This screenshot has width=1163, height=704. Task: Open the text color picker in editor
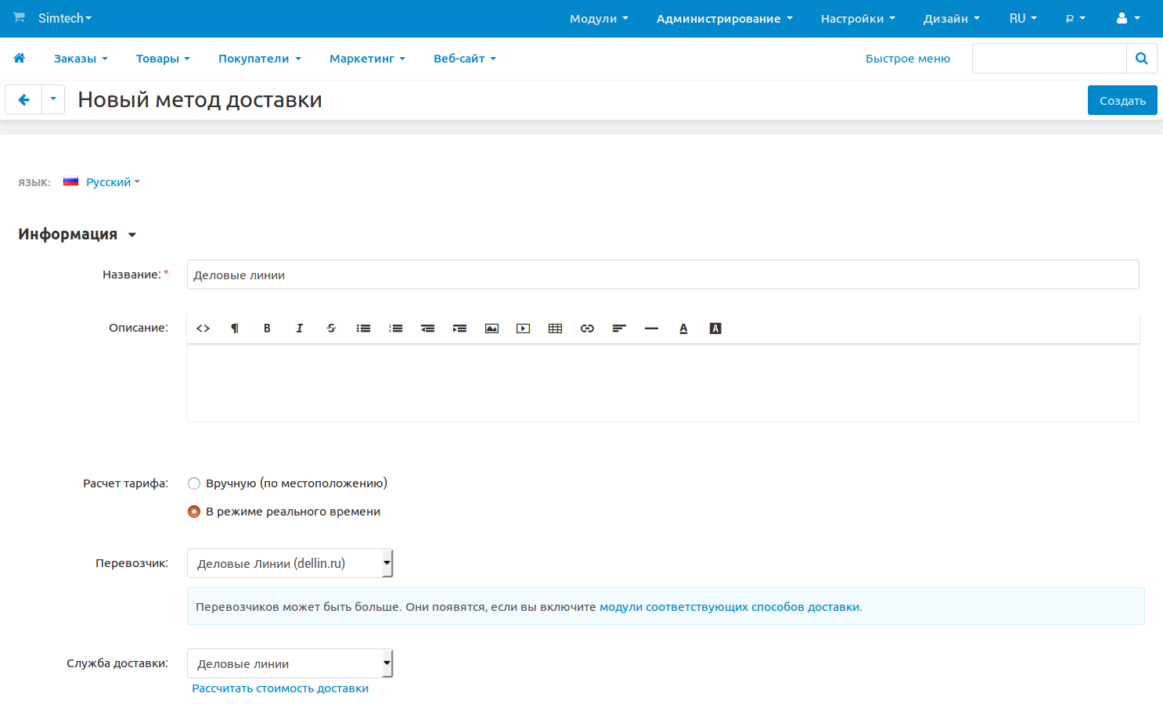(x=683, y=329)
